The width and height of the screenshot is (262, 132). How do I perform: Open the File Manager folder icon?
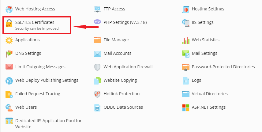pyautogui.click(x=97, y=40)
